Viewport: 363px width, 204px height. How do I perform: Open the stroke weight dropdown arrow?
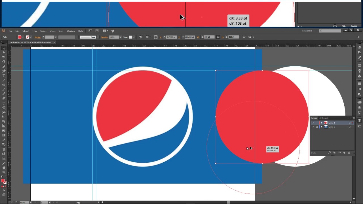55,37
